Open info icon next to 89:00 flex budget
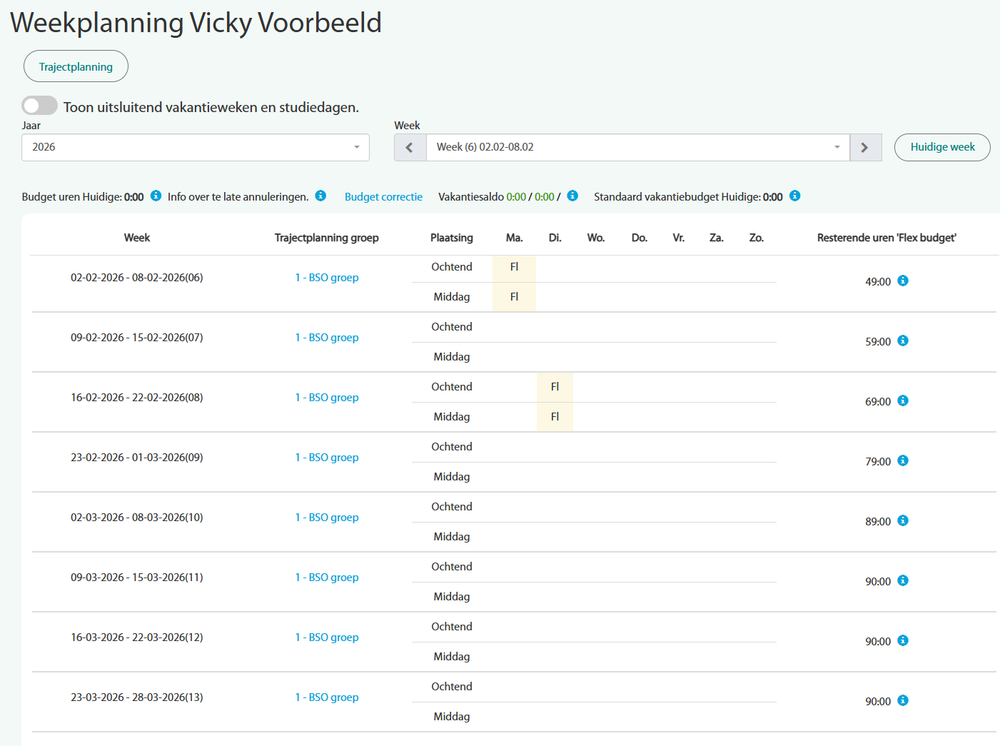The height and width of the screenshot is (746, 1000). click(x=903, y=520)
